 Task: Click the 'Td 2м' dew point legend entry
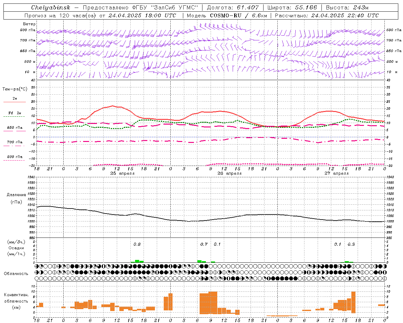click(x=15, y=113)
